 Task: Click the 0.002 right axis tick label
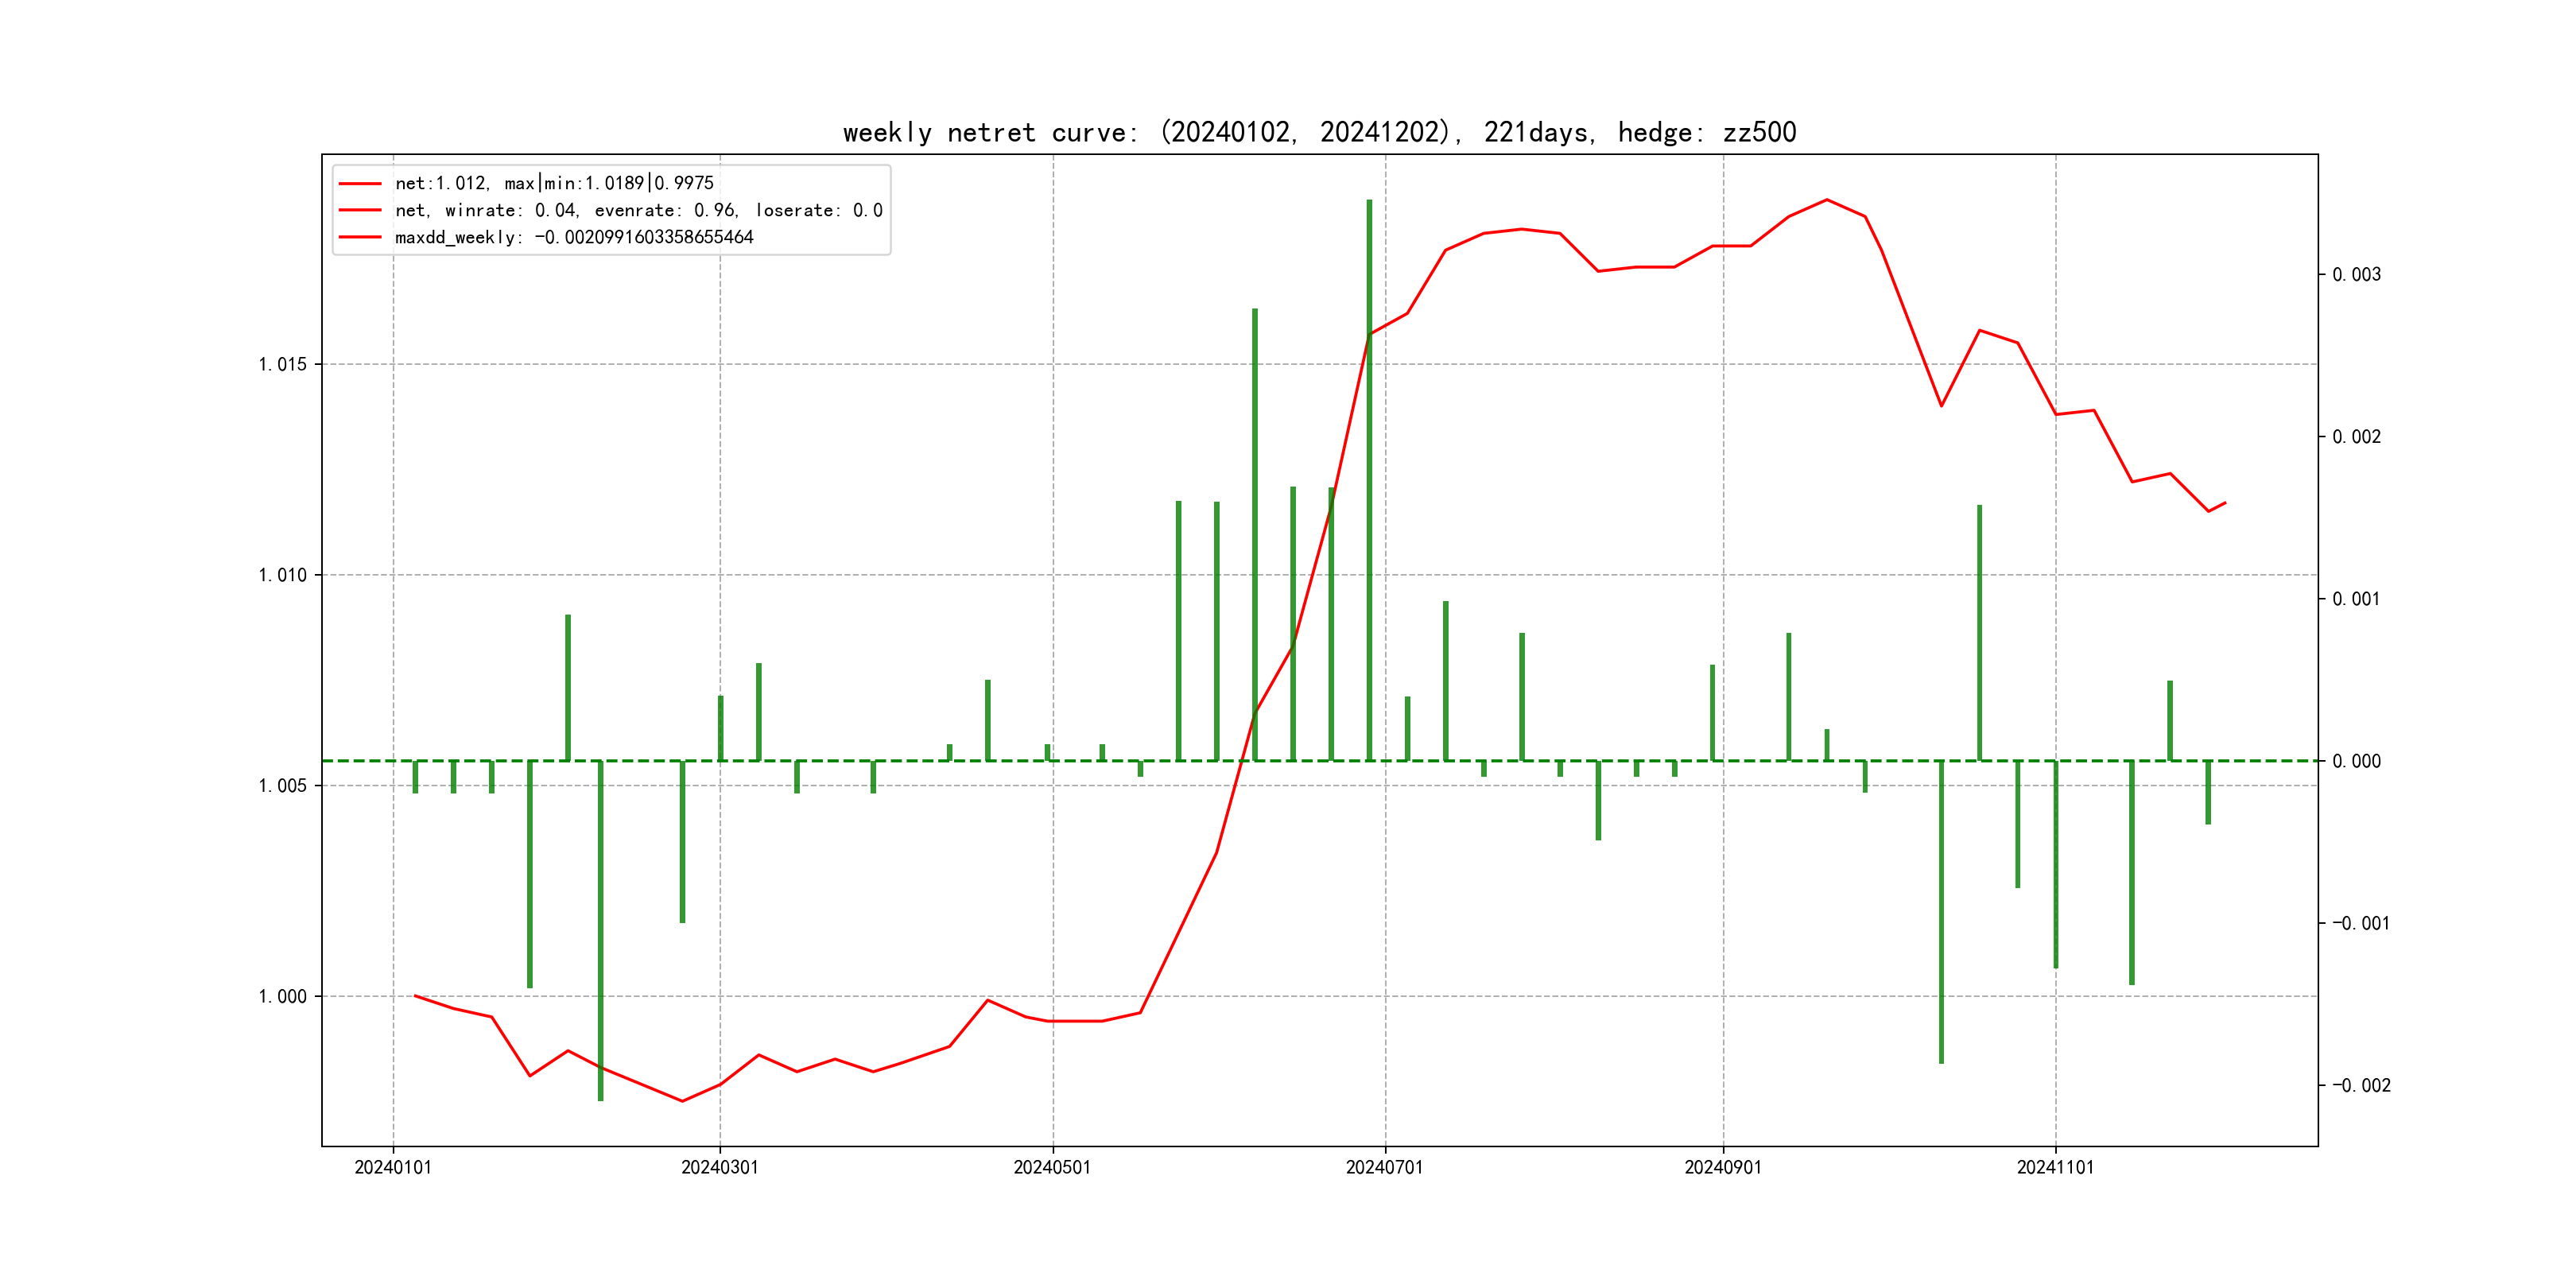[2356, 437]
